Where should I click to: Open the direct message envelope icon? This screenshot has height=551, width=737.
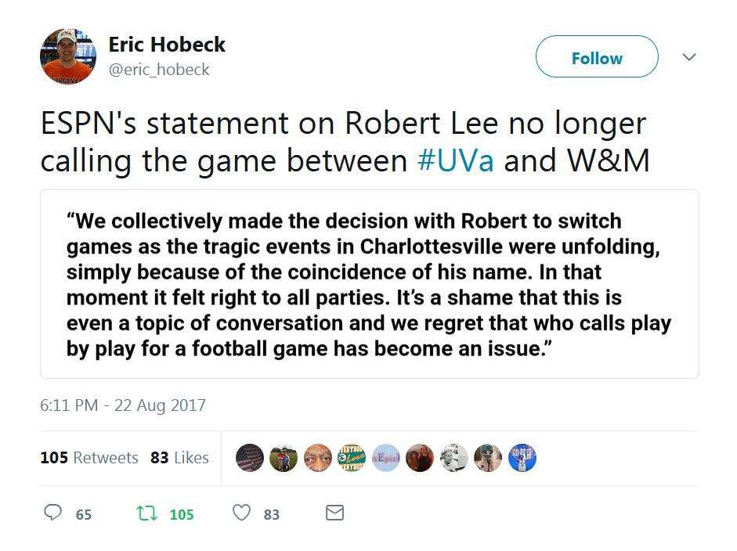[334, 513]
